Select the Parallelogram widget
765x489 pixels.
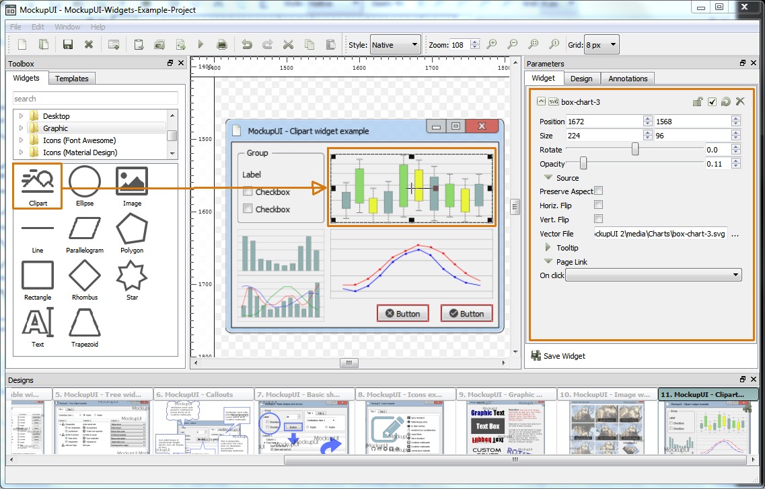pos(85,236)
